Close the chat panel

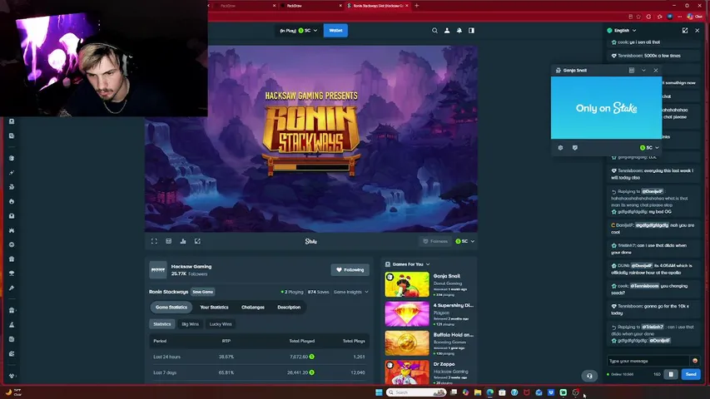point(697,30)
